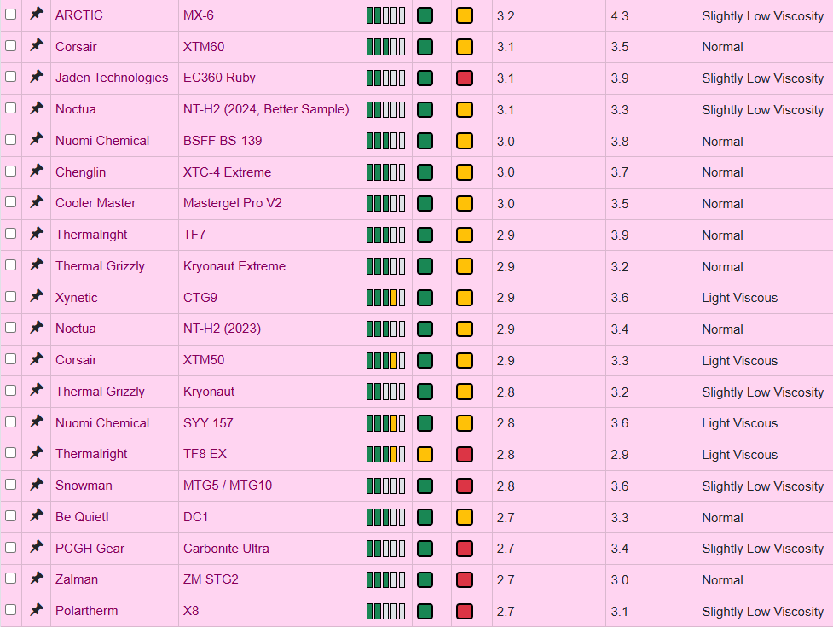
Task: Open the Chenglin manufacturer link
Action: (x=80, y=172)
